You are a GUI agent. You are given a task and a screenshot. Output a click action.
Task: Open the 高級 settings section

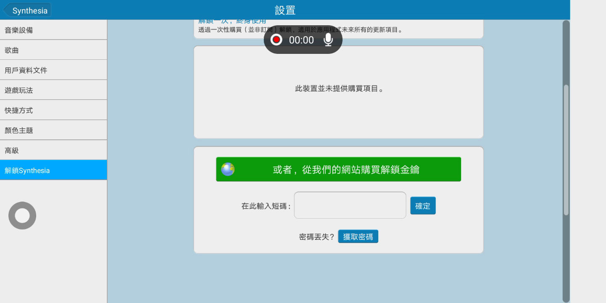53,150
